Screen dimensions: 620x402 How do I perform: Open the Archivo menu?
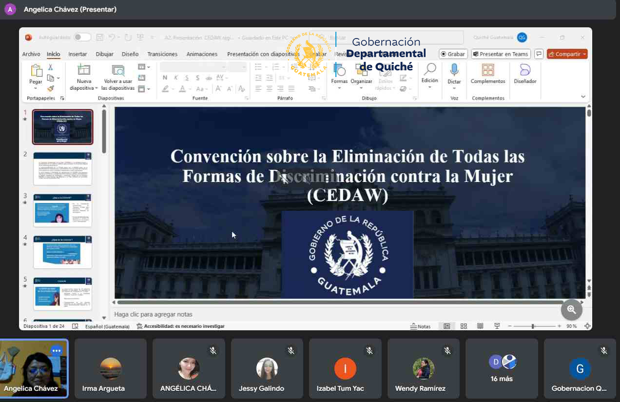(x=31, y=54)
